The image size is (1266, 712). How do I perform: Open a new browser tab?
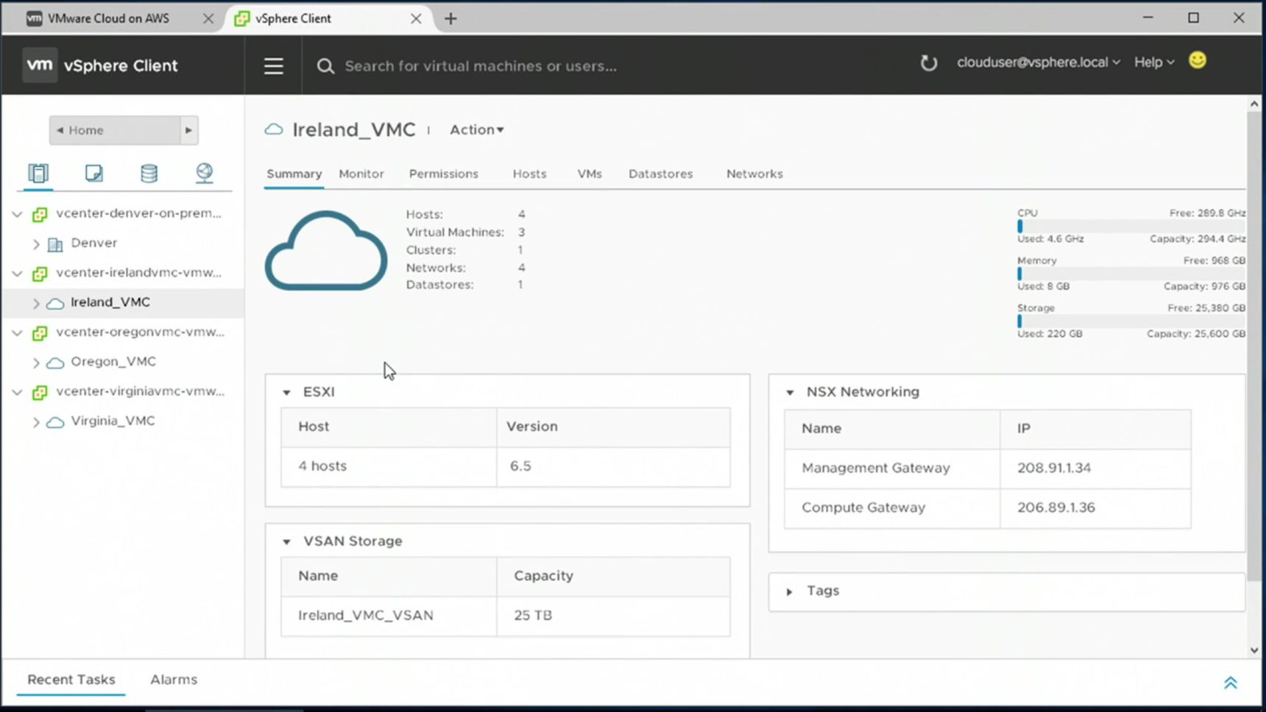pyautogui.click(x=450, y=19)
